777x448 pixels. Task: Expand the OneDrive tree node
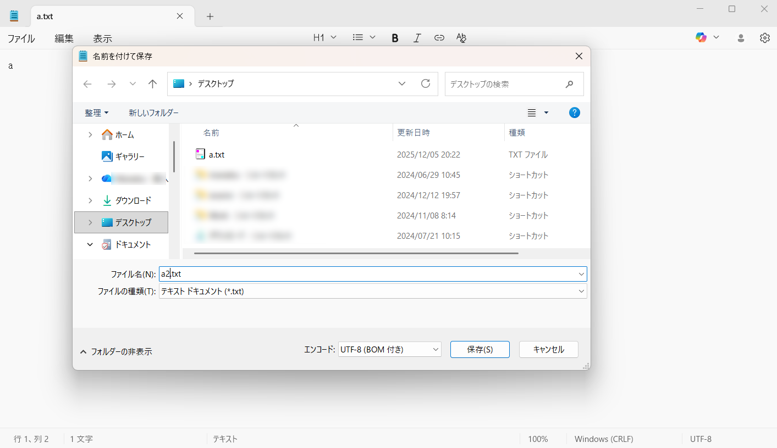pyautogui.click(x=90, y=178)
